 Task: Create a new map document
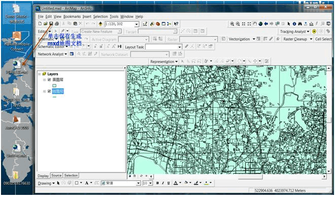click(x=40, y=24)
